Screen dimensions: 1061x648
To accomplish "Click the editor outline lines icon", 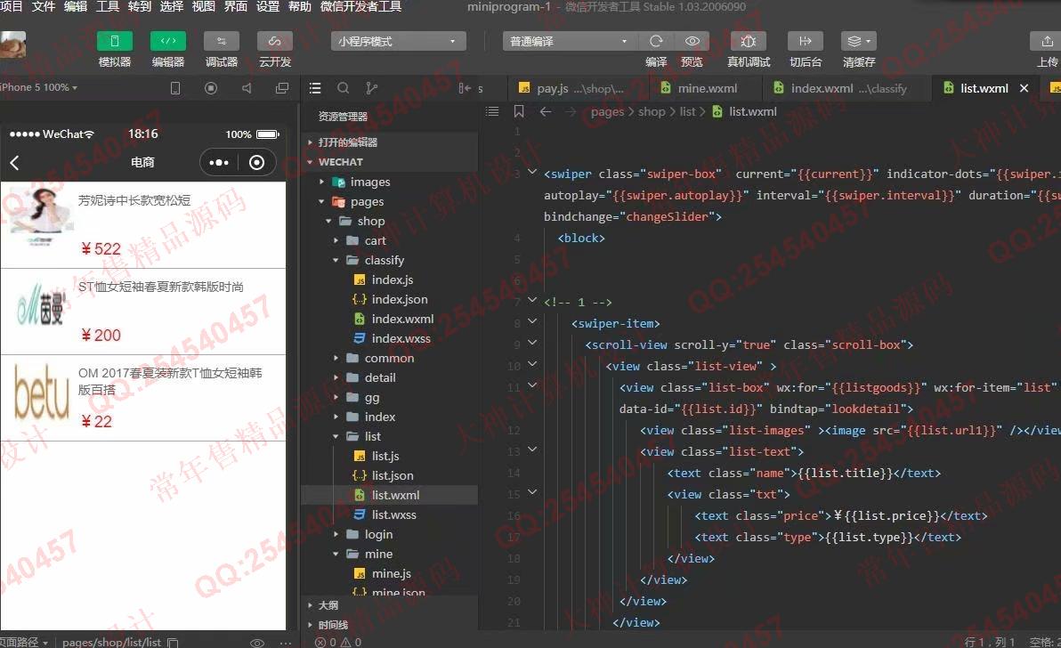I will point(492,111).
